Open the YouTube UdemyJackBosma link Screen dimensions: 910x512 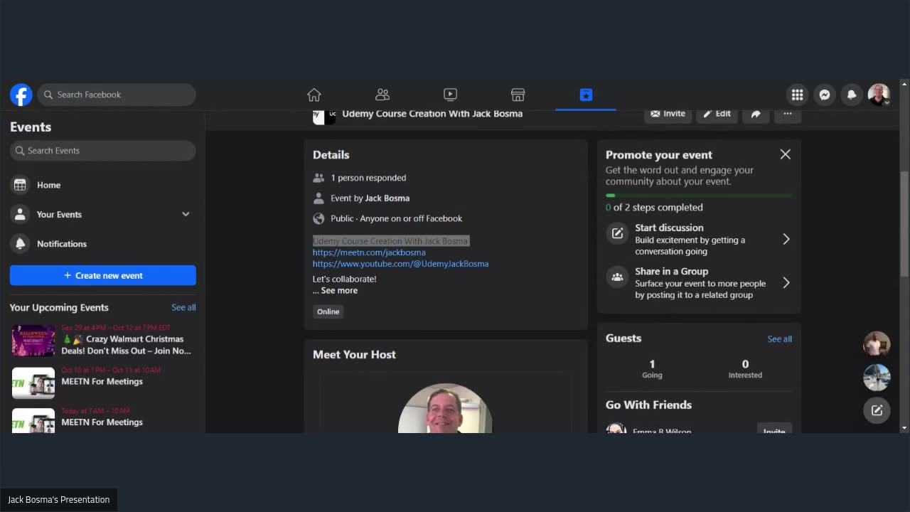400,264
